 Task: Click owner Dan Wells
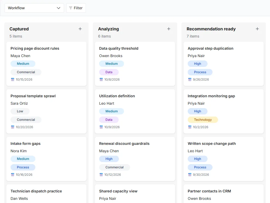coord(19,199)
